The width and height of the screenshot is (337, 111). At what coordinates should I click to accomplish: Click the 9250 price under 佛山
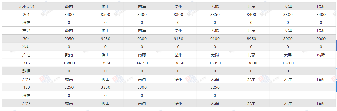point(105,39)
